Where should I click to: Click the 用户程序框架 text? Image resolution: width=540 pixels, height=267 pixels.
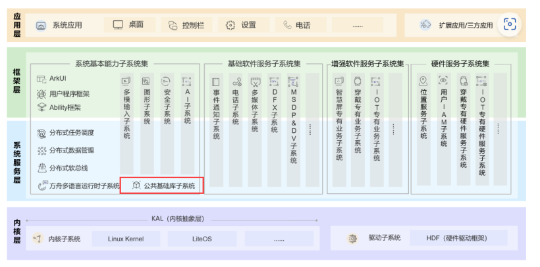pyautogui.click(x=70, y=94)
